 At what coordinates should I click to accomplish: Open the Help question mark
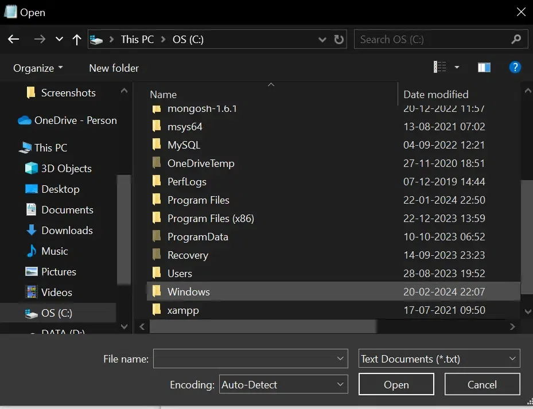(515, 67)
